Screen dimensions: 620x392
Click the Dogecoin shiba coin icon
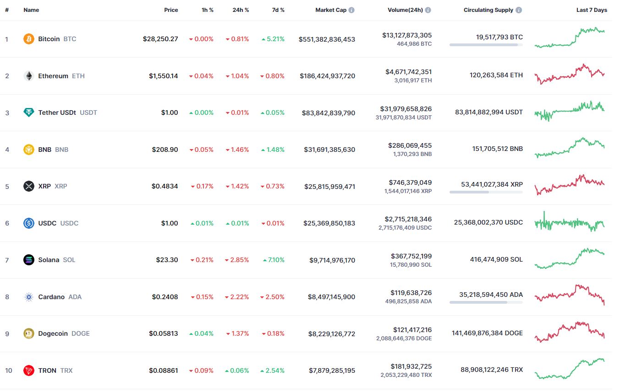click(x=29, y=333)
